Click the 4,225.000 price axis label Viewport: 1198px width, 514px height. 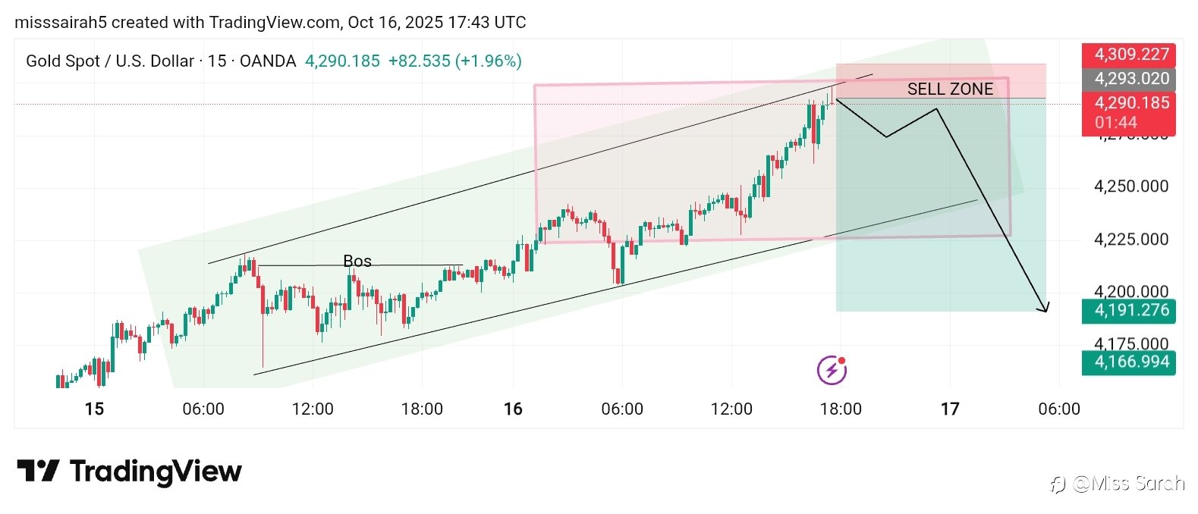[x=1130, y=240]
